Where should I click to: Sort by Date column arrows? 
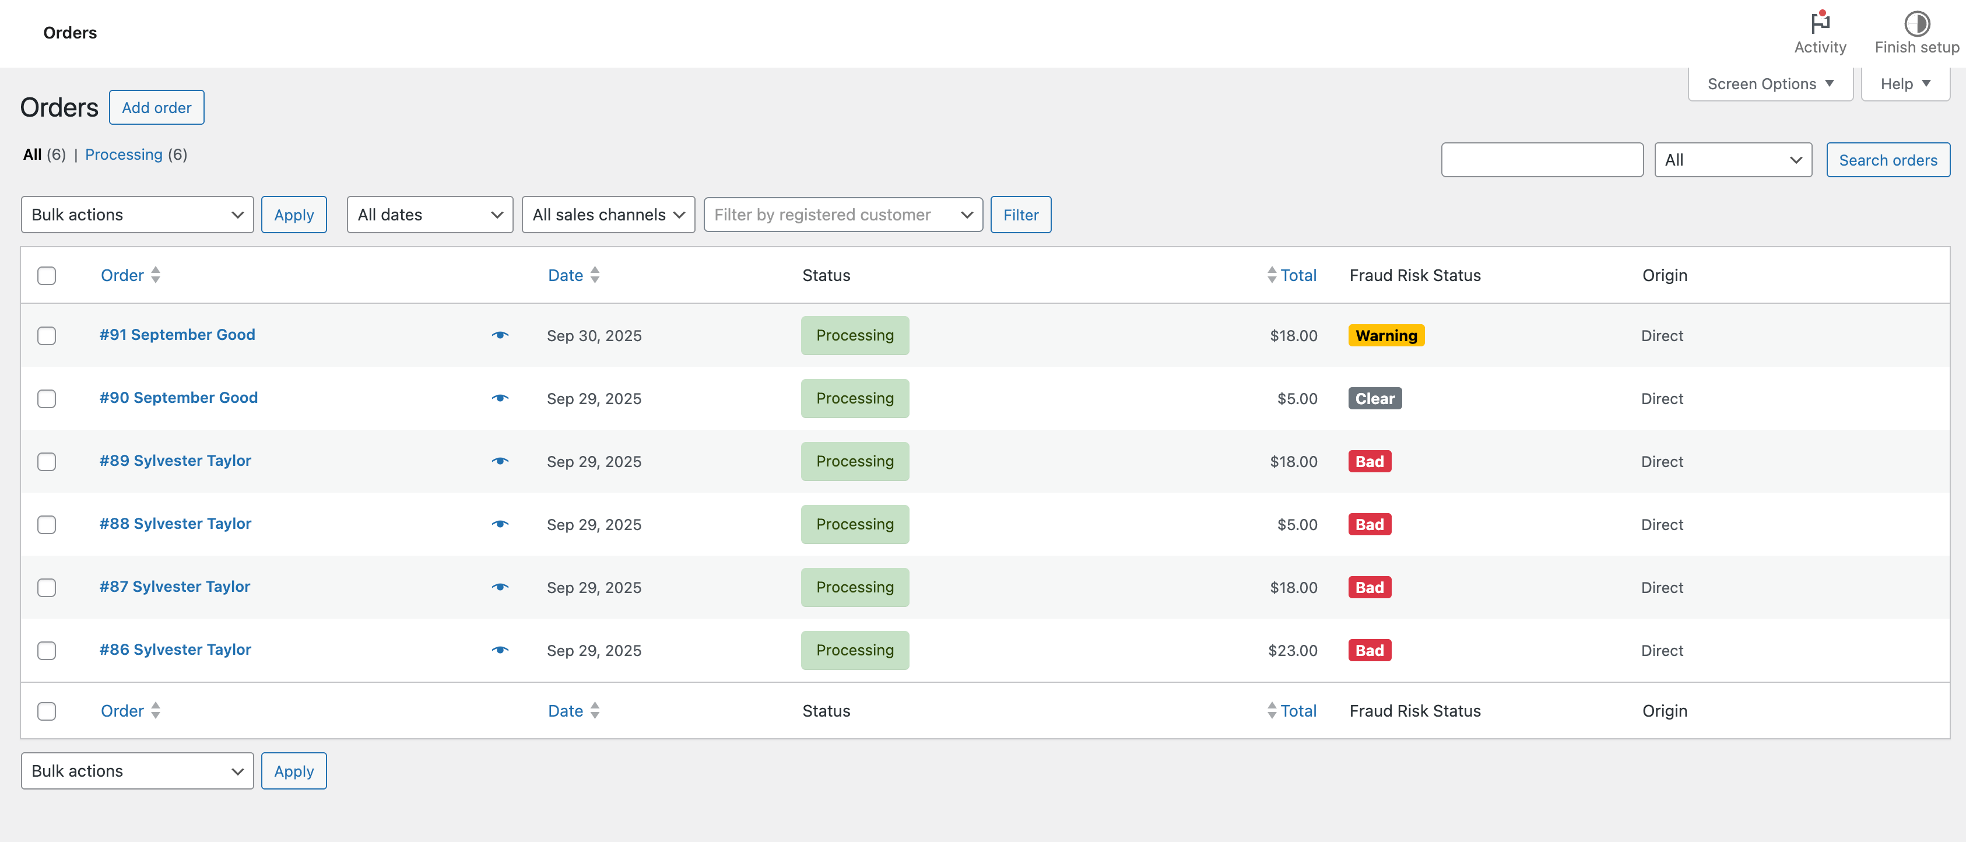(x=595, y=276)
